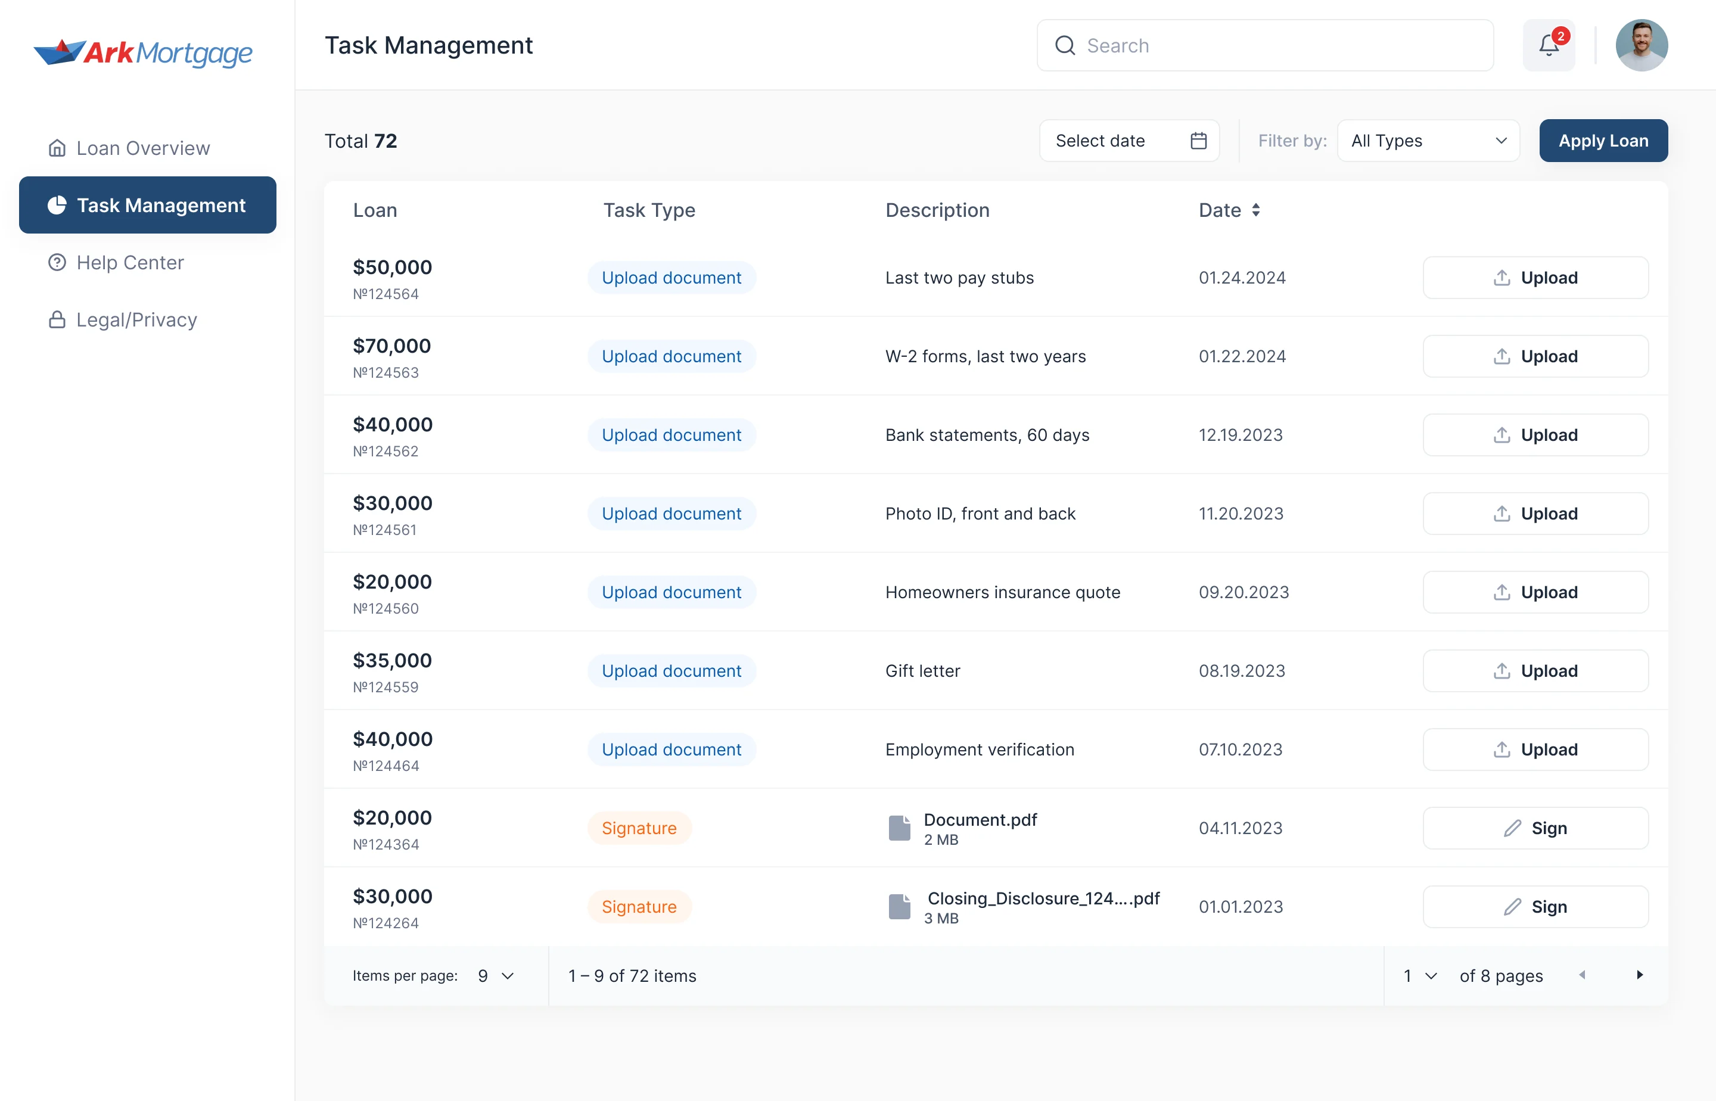The image size is (1716, 1101).
Task: Sort table by the Date column arrows
Action: coord(1255,210)
